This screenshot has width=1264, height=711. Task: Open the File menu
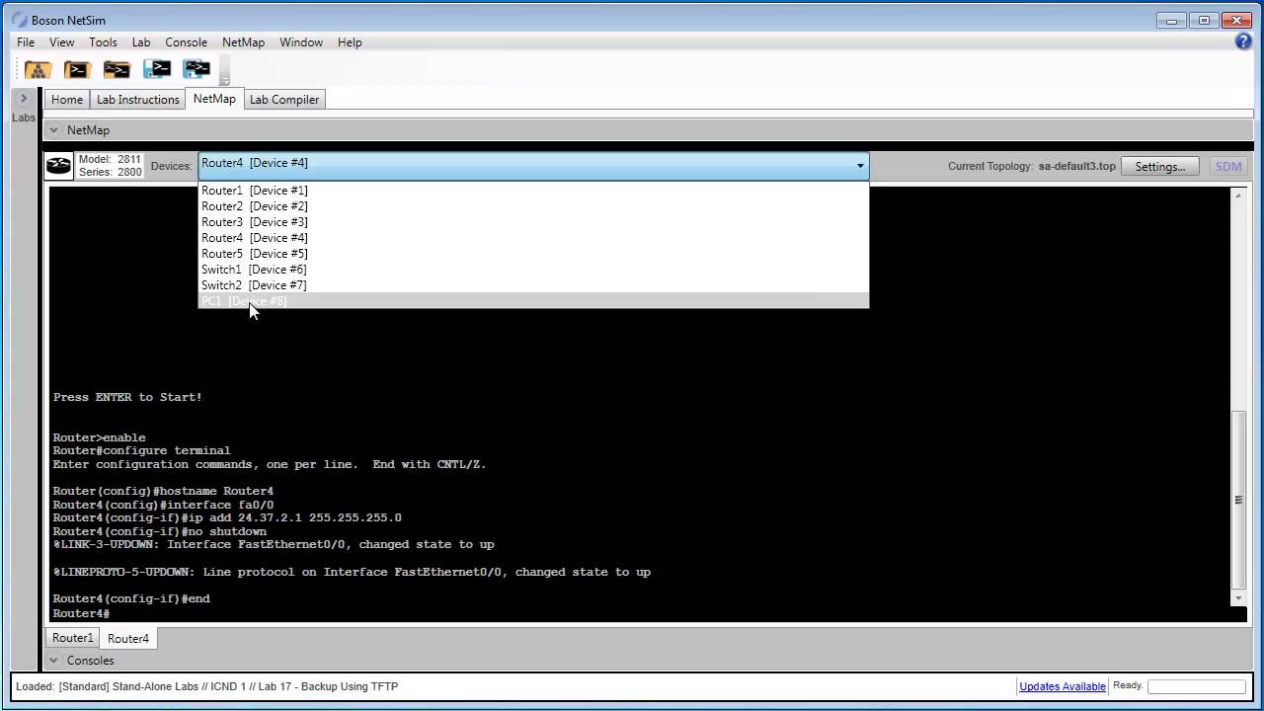[x=26, y=42]
